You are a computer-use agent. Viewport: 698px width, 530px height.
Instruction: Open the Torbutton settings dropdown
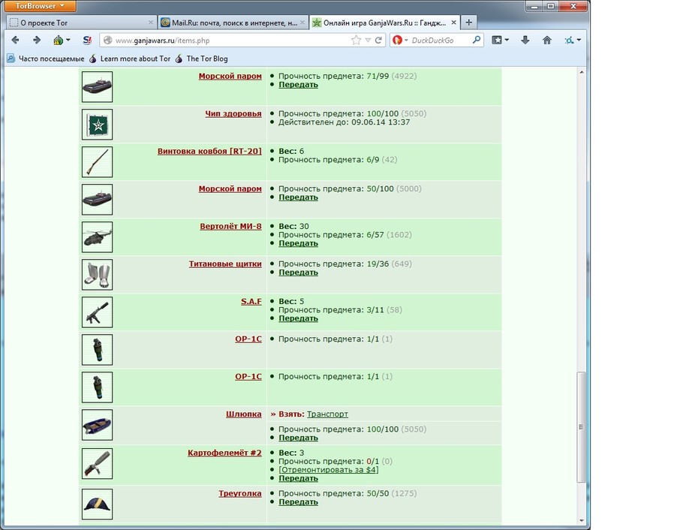[x=573, y=40]
